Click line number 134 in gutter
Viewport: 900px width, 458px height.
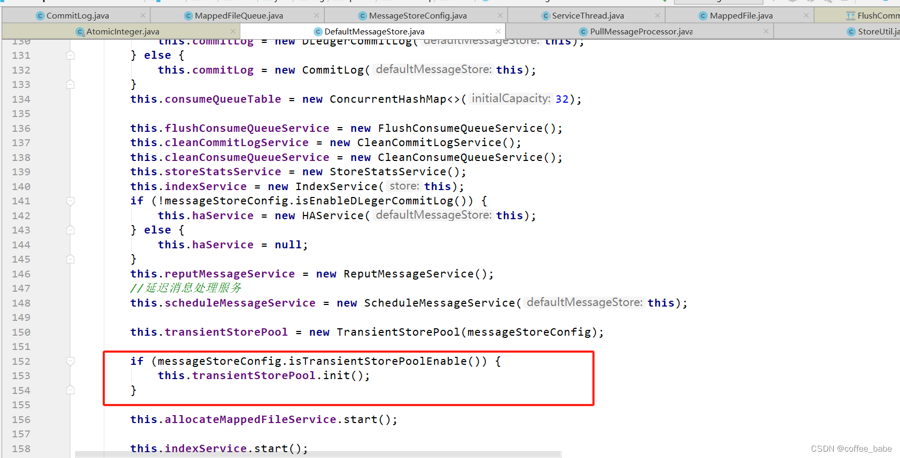pos(21,99)
